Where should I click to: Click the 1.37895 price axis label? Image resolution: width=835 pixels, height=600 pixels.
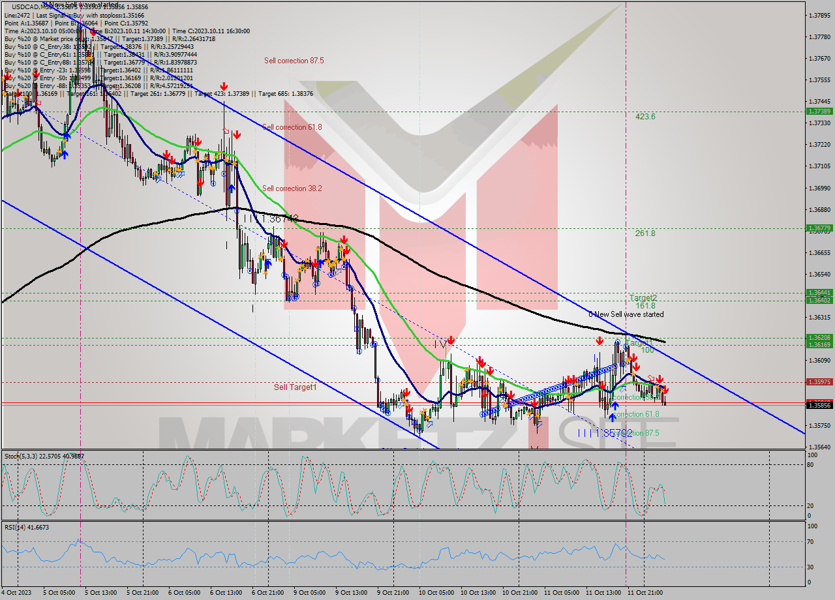click(x=819, y=15)
